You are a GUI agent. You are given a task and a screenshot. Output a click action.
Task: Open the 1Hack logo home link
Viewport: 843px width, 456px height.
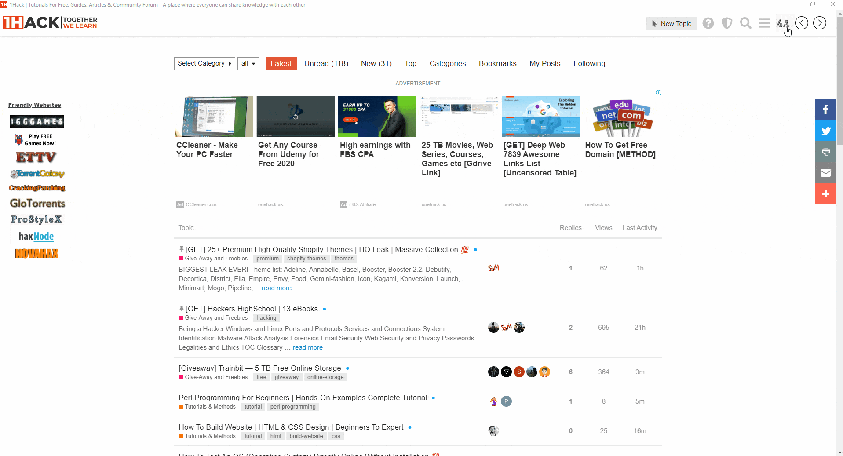click(x=50, y=22)
